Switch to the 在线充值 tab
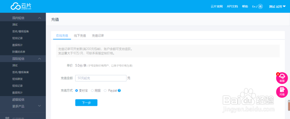 click(62, 36)
